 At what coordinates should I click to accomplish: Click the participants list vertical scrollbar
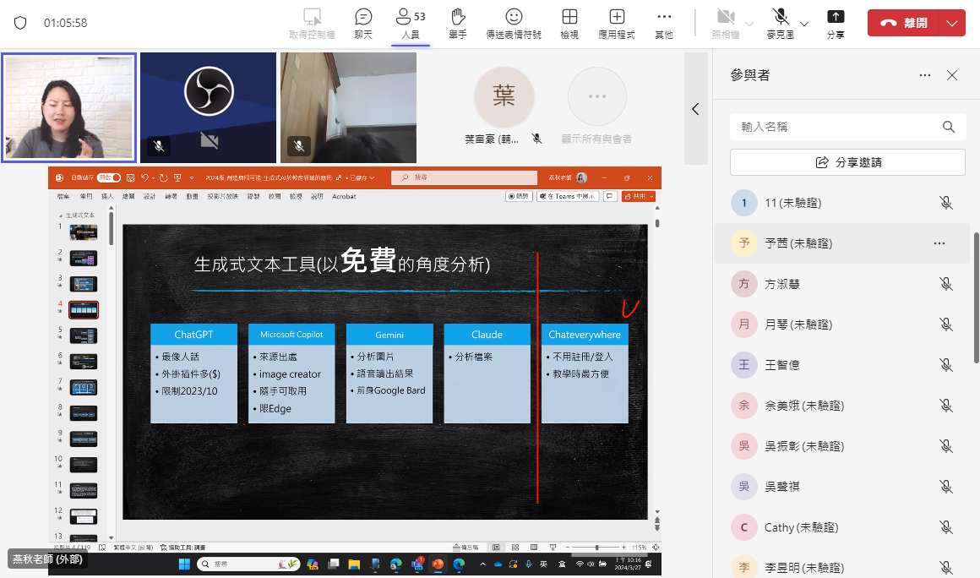coord(977,297)
